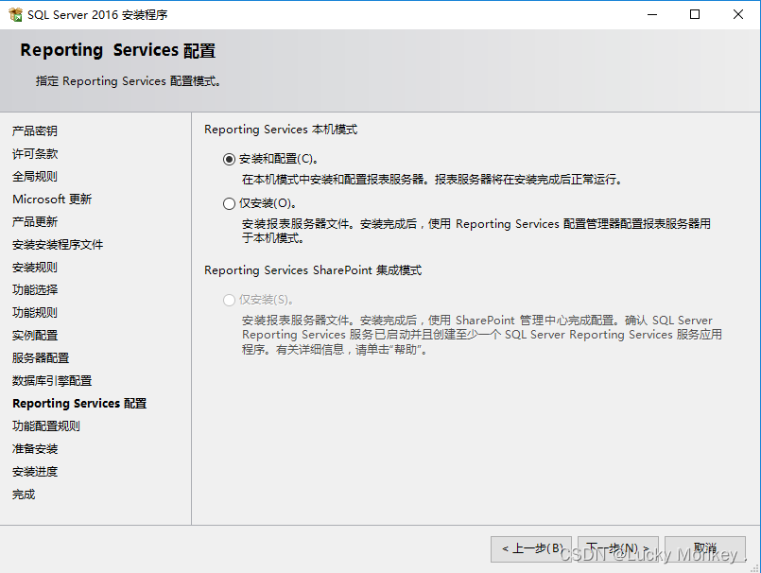Click the 功能配置规则 step
The width and height of the screenshot is (761, 573).
(x=46, y=426)
